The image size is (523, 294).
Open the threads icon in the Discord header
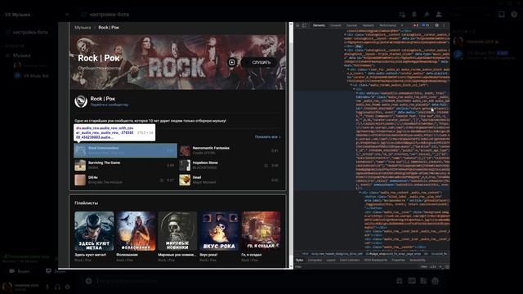point(402,15)
